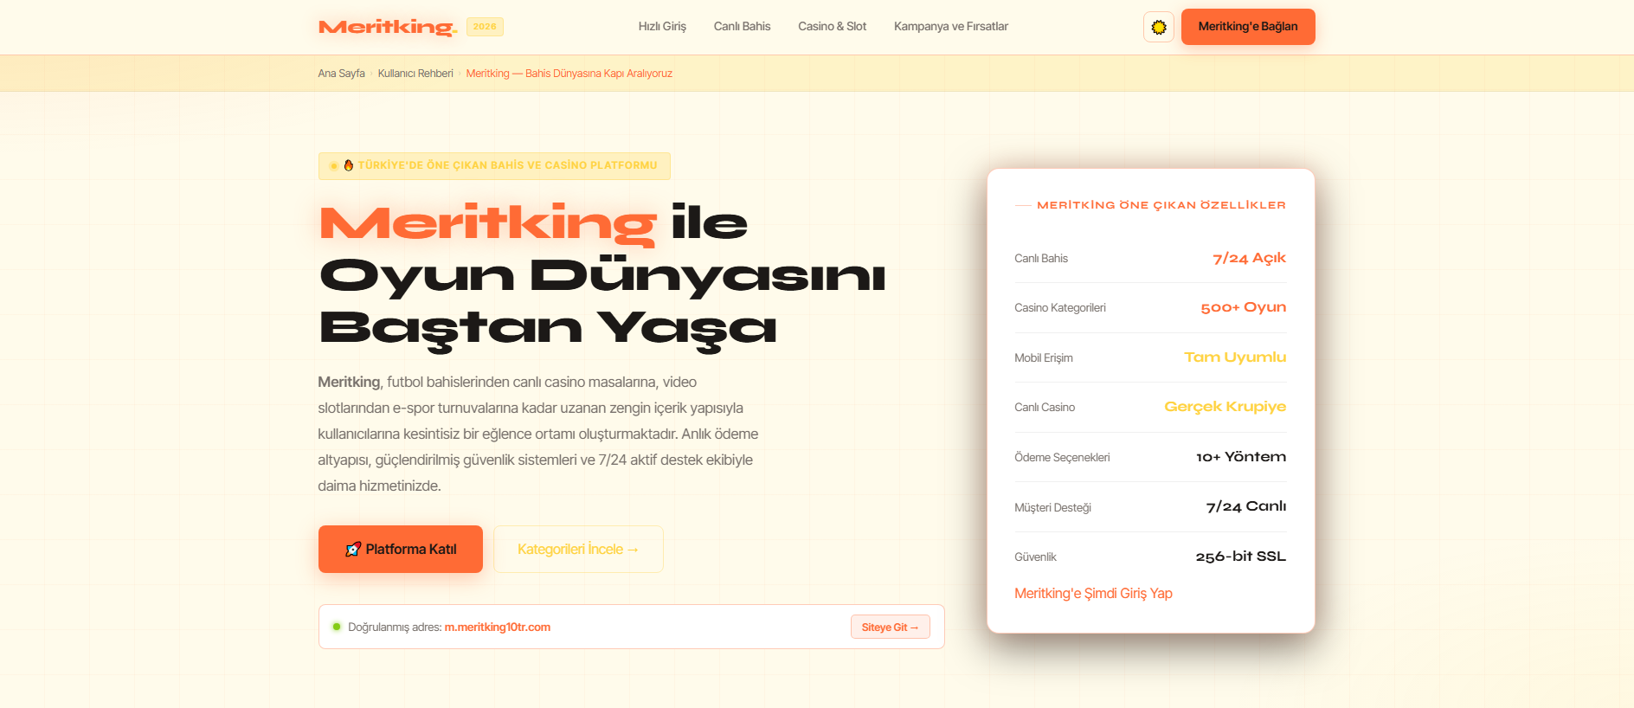Click the TÜRKİYE'DE ÖNE ÇIKAN BAHİS badge text
Image resolution: width=1634 pixels, height=708 pixels.
(x=508, y=165)
